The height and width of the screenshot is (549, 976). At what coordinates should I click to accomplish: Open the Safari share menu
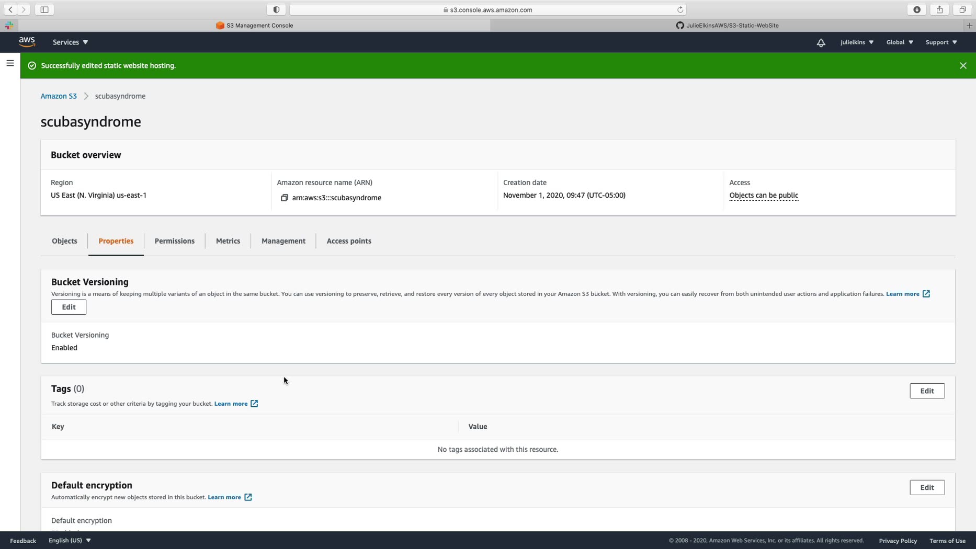(940, 9)
